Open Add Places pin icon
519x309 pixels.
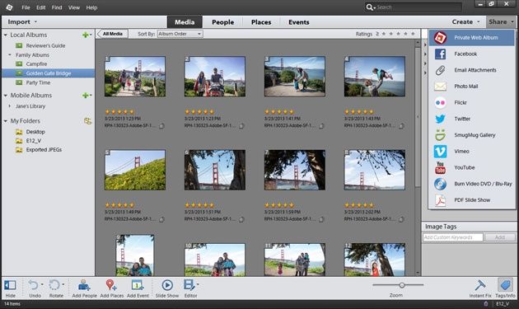pyautogui.click(x=111, y=284)
